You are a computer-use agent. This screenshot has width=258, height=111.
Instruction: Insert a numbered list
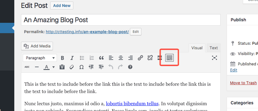click(x=92, y=58)
